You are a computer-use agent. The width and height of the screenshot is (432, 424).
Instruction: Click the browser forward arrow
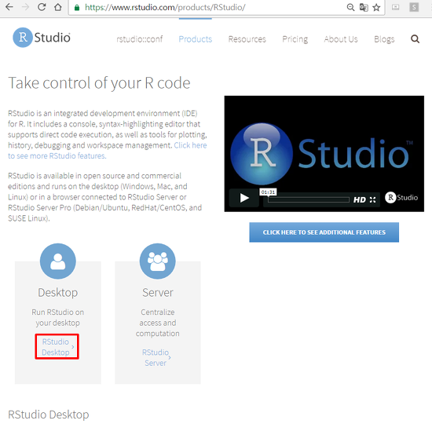(25, 7)
